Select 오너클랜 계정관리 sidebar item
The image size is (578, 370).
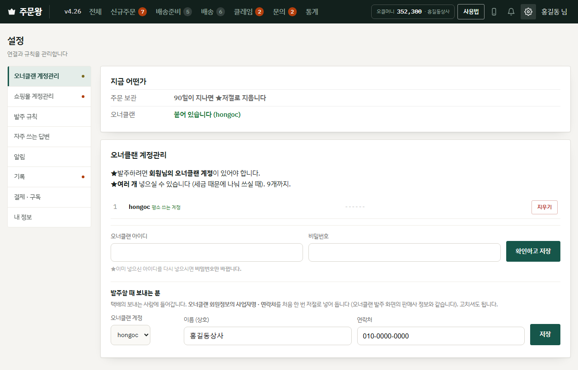click(49, 76)
